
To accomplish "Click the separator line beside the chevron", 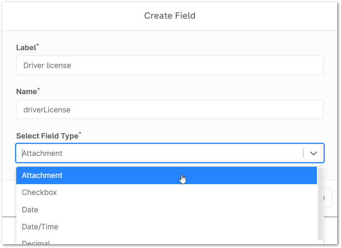I will tap(303, 153).
